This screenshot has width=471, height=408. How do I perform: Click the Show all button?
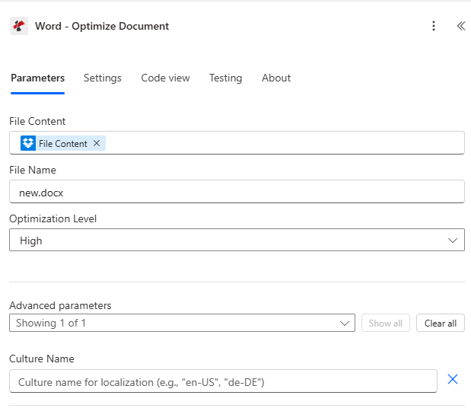click(385, 323)
